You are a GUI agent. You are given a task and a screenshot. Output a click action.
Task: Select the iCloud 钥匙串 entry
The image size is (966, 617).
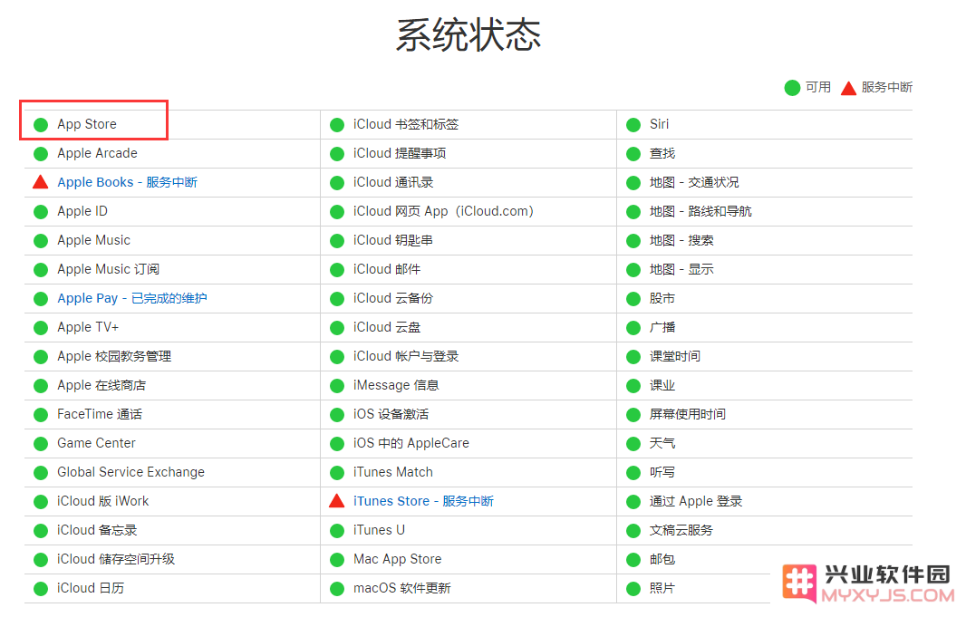pos(393,240)
